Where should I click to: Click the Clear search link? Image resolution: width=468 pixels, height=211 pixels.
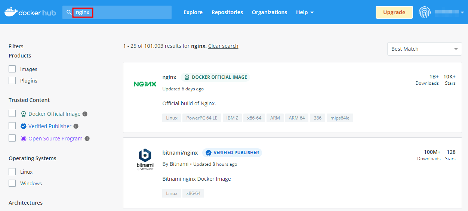tap(223, 46)
